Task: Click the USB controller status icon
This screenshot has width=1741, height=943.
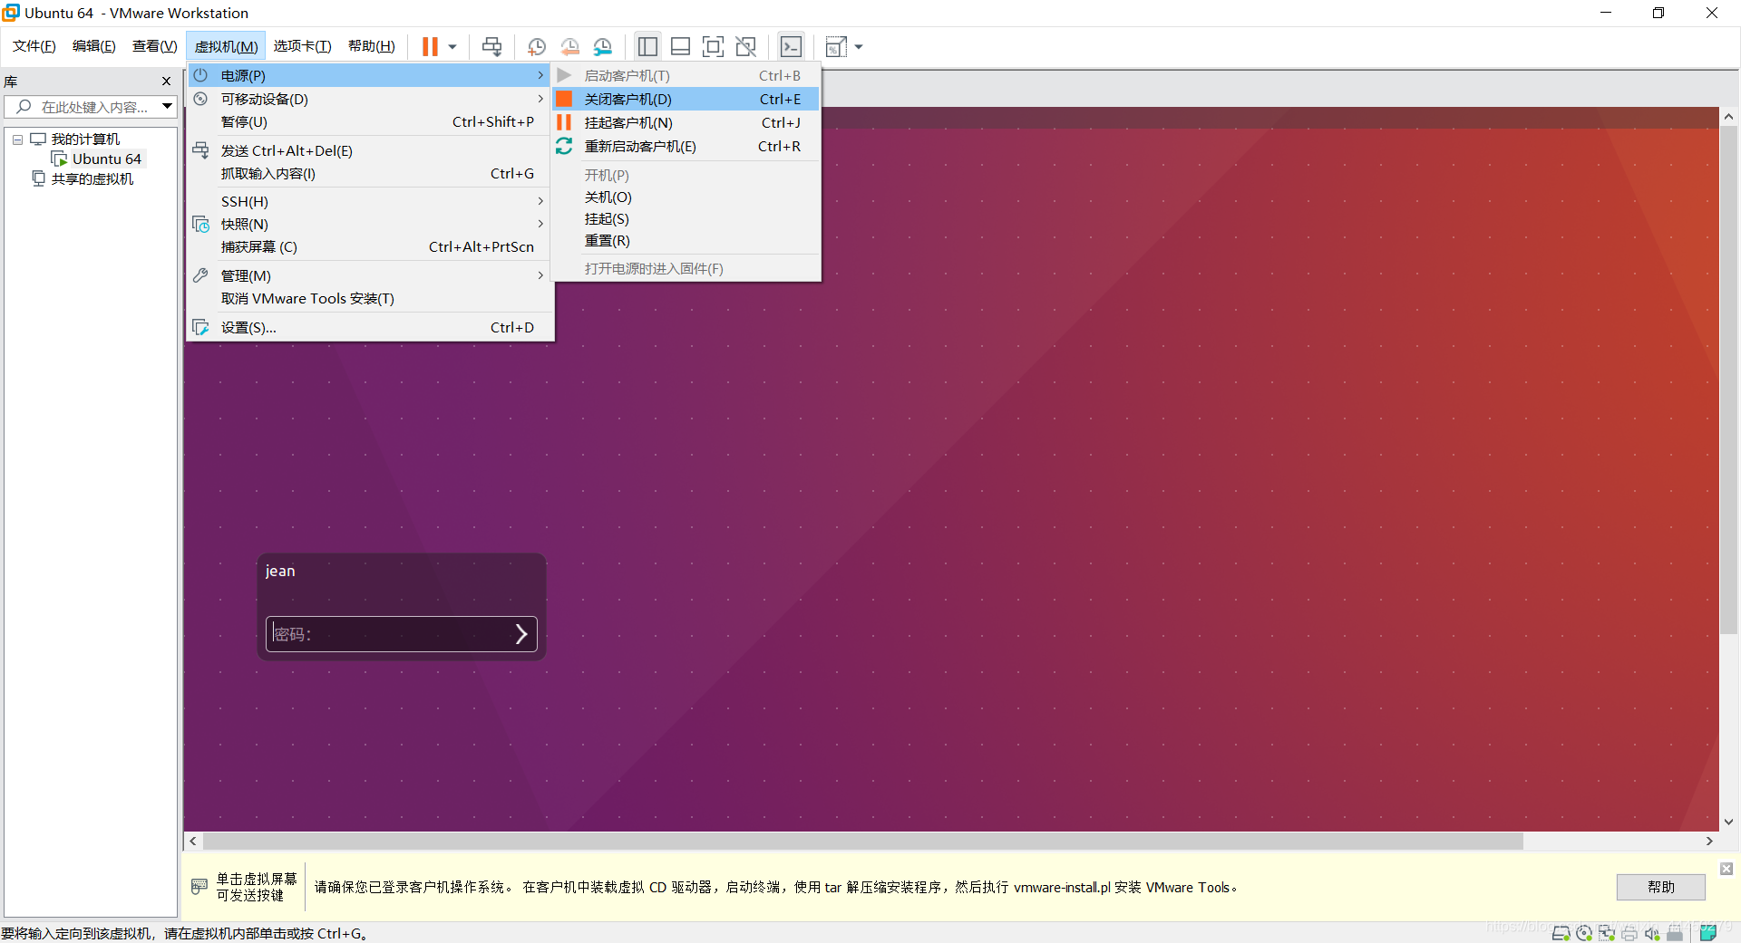Action: (x=1675, y=933)
